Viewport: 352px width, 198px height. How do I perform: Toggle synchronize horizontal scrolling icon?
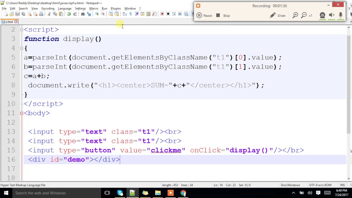point(117,14)
